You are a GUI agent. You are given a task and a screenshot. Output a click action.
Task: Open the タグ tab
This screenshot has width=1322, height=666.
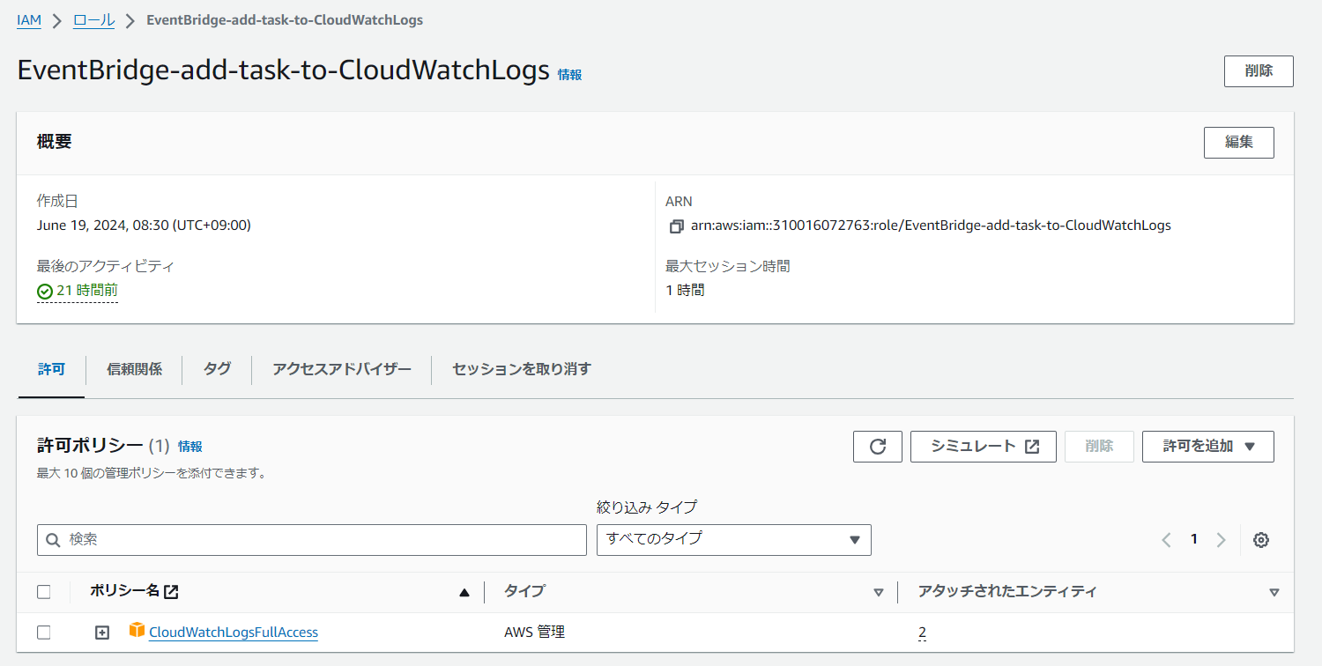(217, 369)
